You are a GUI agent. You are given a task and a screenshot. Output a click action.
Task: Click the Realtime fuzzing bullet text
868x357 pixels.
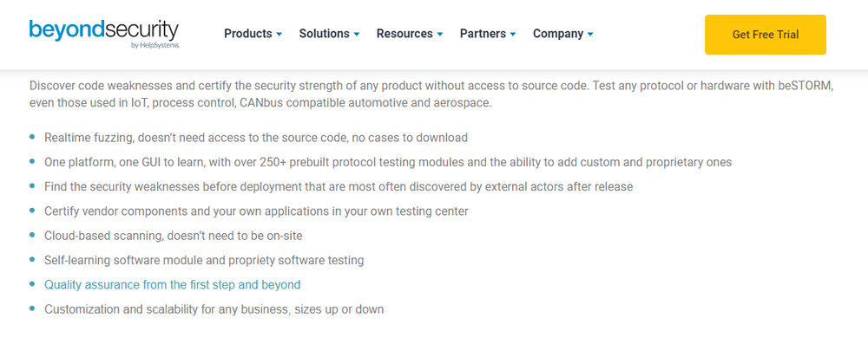(x=256, y=138)
